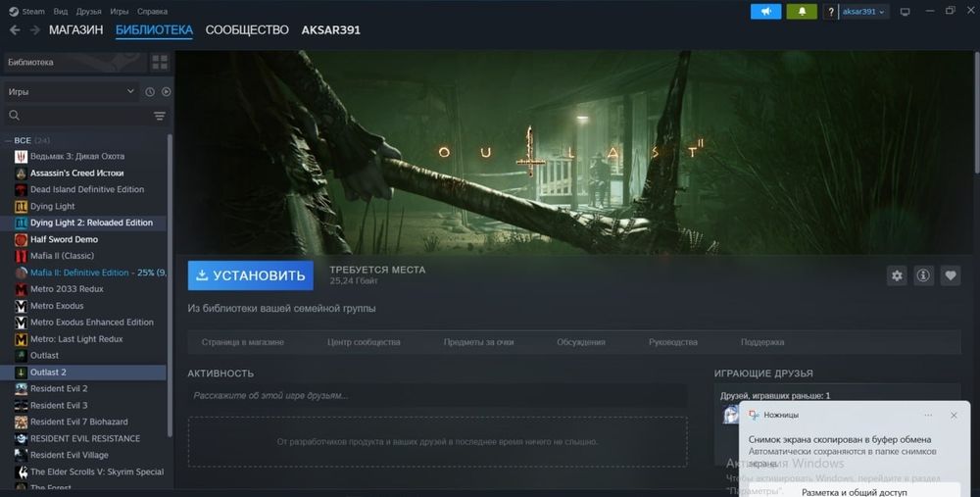Open game settings gear icon

[897, 275]
